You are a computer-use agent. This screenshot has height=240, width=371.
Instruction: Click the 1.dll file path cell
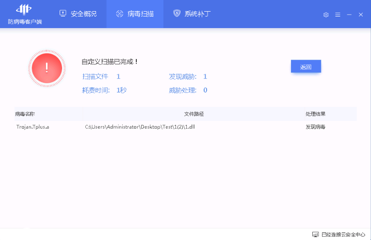pyautogui.click(x=140, y=127)
